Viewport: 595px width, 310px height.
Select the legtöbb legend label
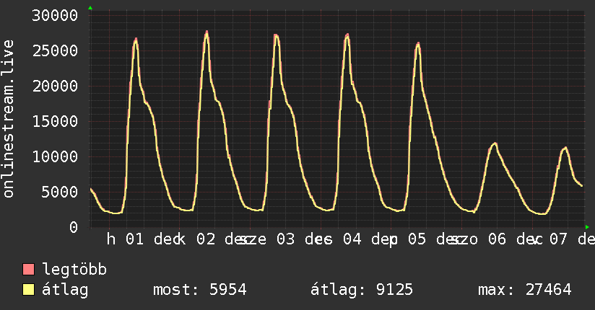(x=75, y=270)
